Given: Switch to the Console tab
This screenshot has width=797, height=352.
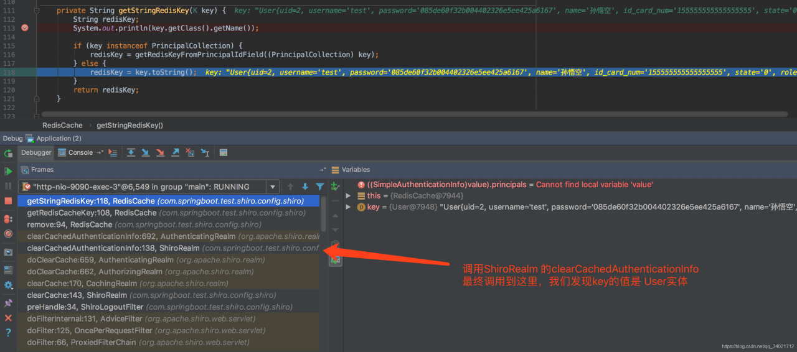Looking at the screenshot, I should [x=76, y=152].
